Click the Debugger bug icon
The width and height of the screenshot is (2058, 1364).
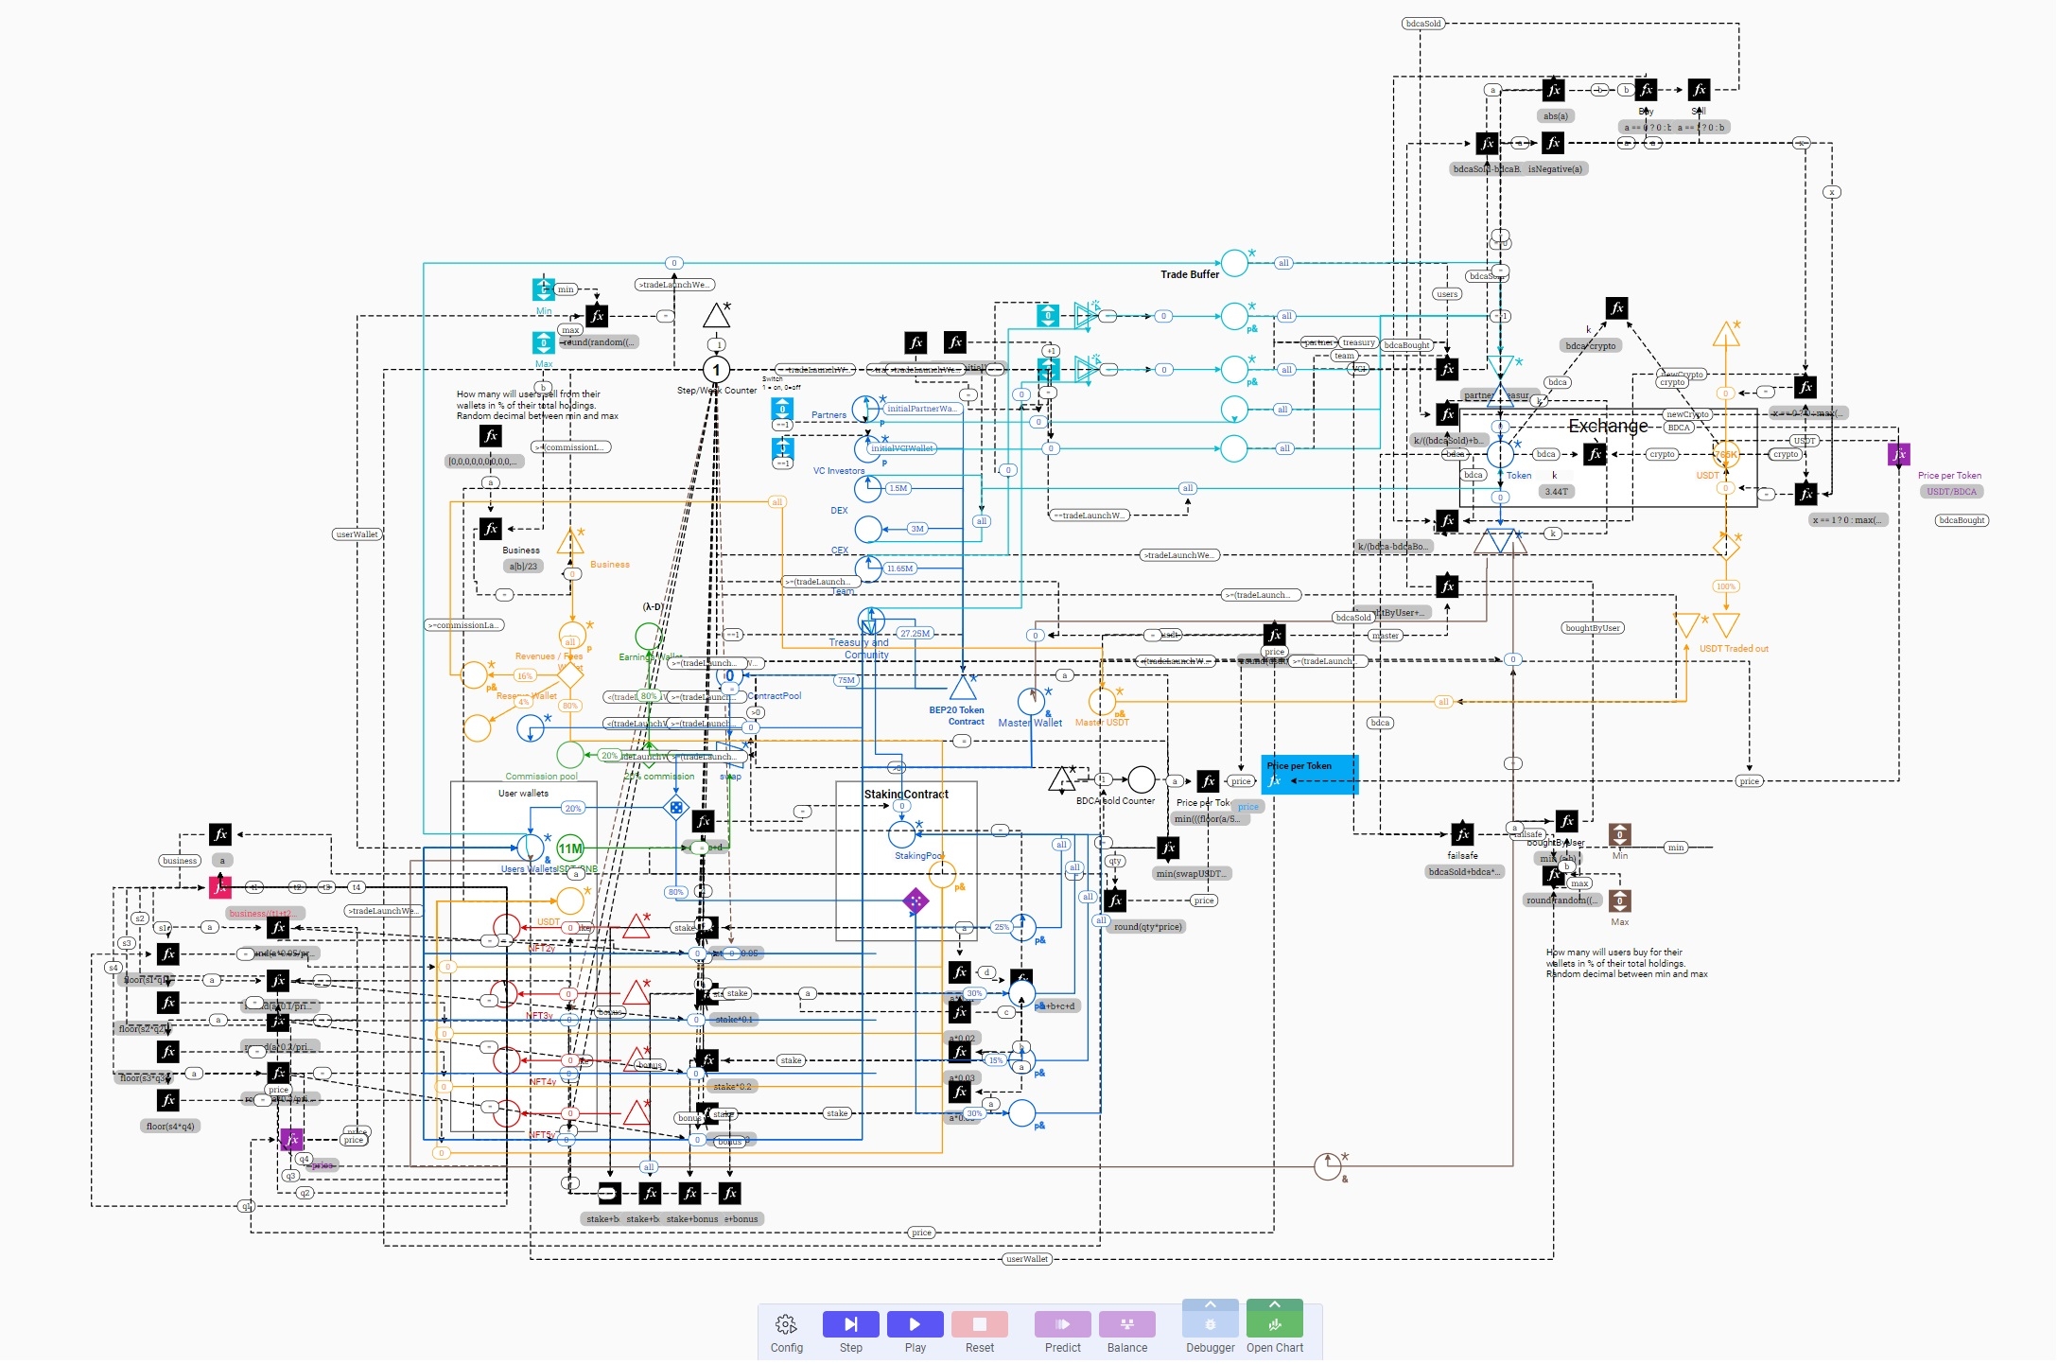click(1210, 1325)
